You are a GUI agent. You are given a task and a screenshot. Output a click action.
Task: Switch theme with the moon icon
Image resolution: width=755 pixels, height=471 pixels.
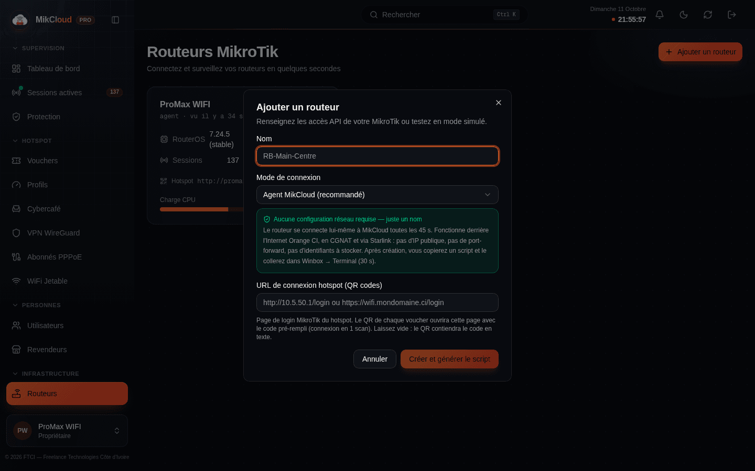coord(684,15)
